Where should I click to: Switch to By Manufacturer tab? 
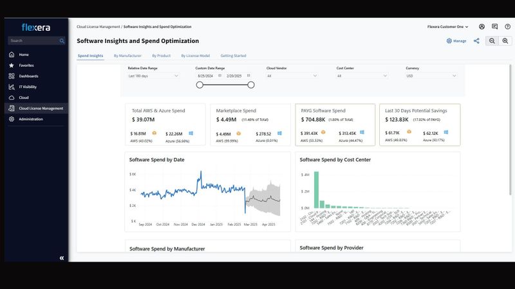pyautogui.click(x=127, y=56)
